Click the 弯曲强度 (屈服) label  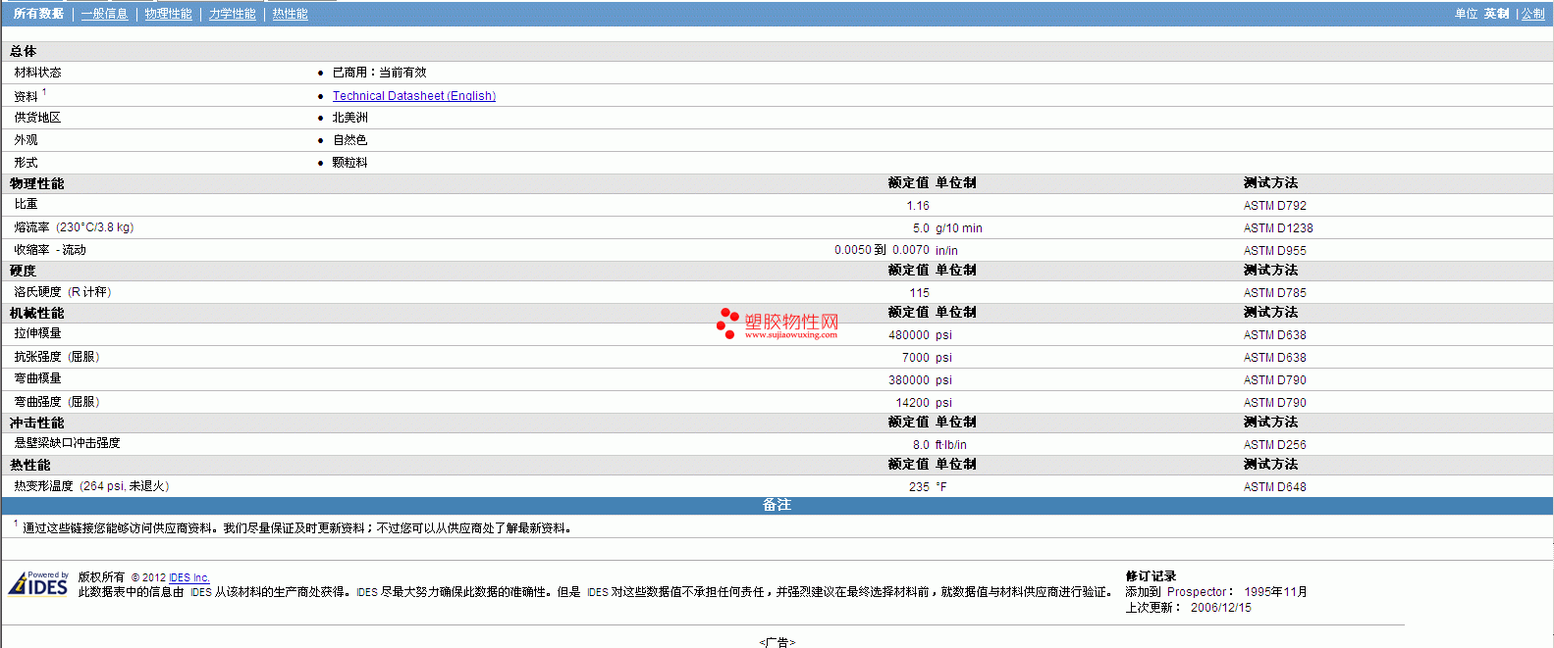click(57, 402)
